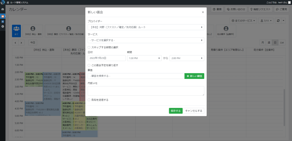The image size is (292, 141).
Task: Click the green 保存する button
Action: click(176, 111)
